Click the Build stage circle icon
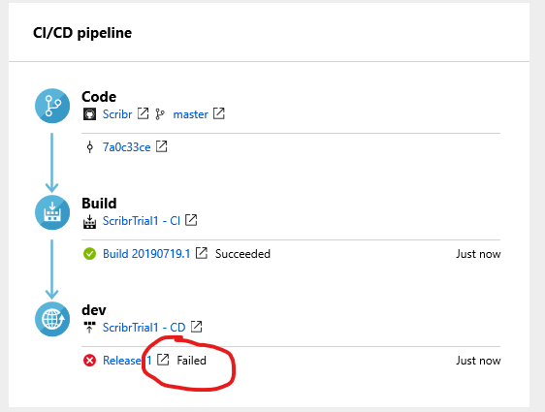The image size is (545, 412). 52,212
